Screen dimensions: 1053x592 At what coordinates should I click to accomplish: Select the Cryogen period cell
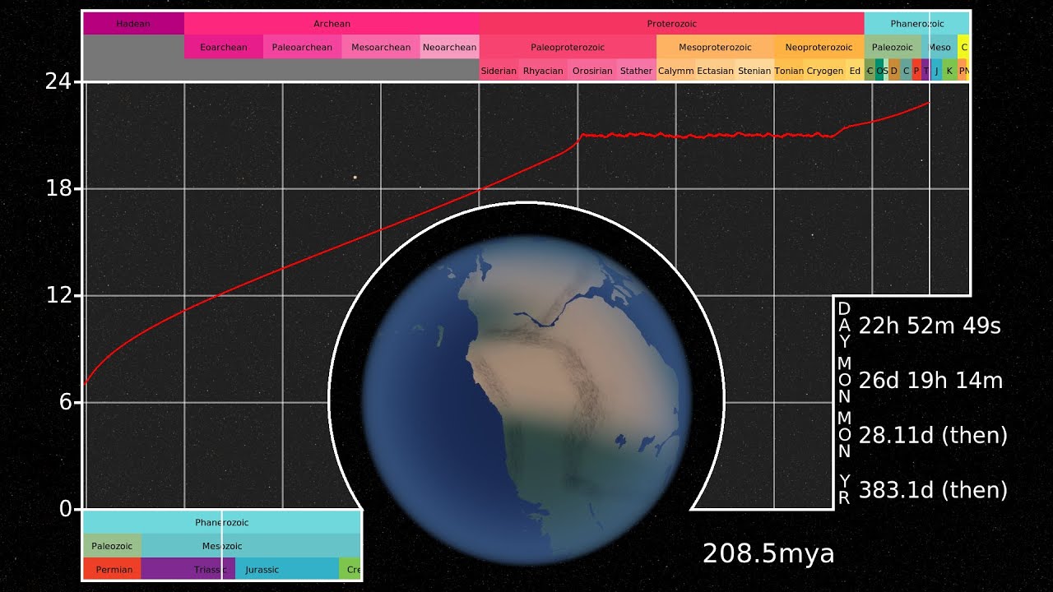tap(824, 71)
